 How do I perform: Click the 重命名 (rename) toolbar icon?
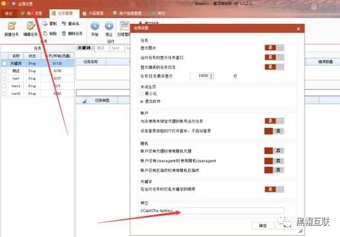pos(64,24)
